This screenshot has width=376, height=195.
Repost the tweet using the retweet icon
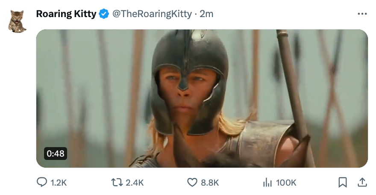point(116,183)
